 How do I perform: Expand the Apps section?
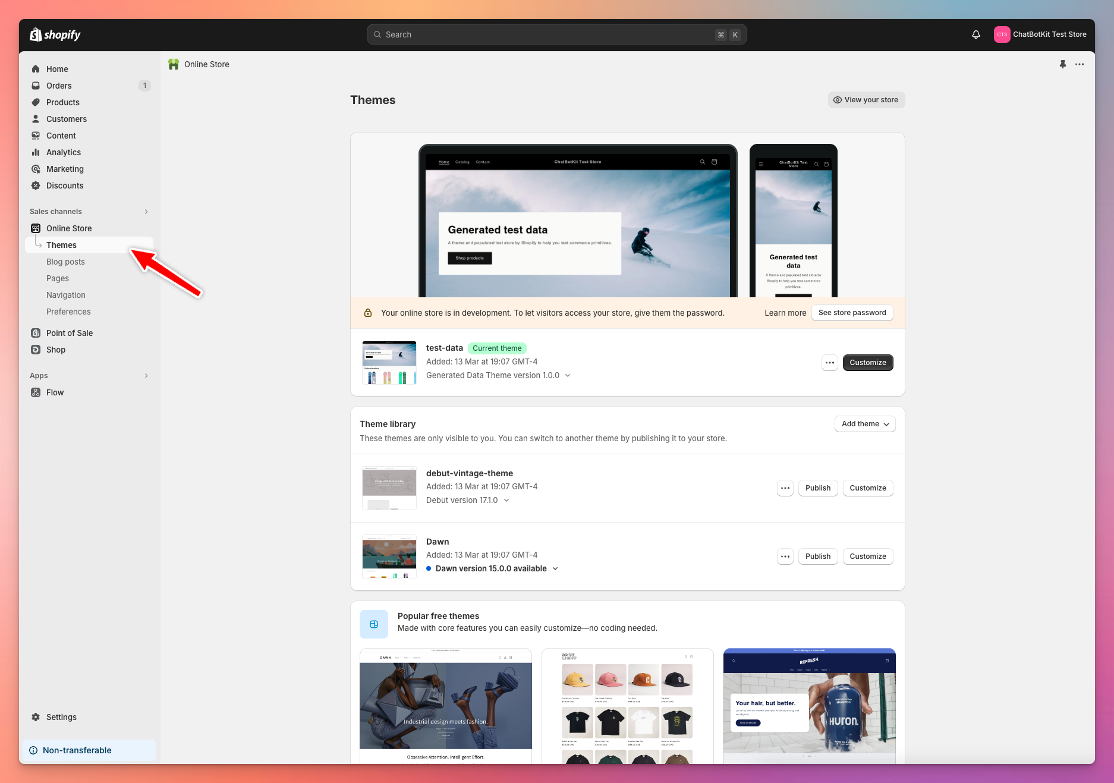click(x=146, y=376)
